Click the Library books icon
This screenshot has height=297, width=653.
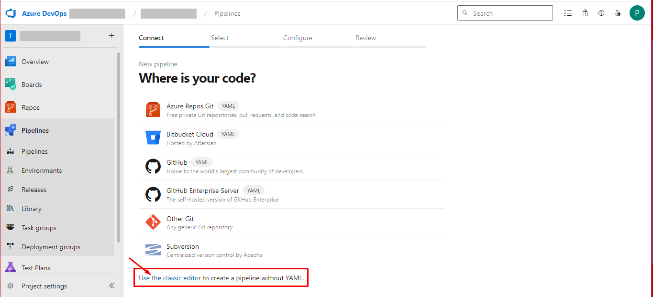pos(11,209)
